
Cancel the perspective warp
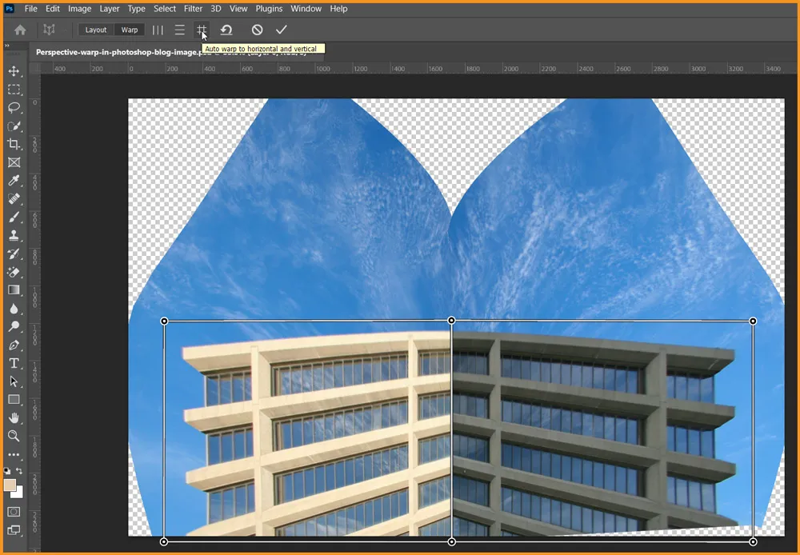(x=257, y=30)
